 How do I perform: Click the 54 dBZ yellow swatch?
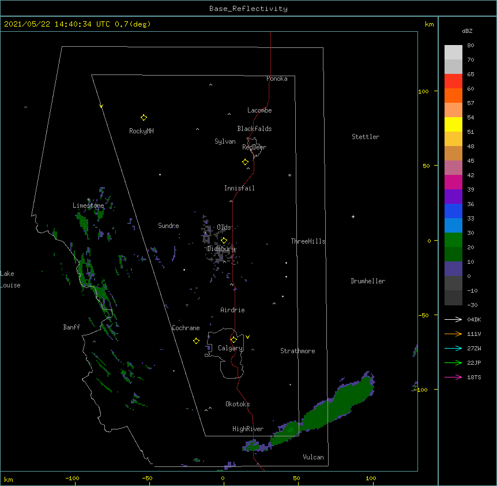pos(453,124)
